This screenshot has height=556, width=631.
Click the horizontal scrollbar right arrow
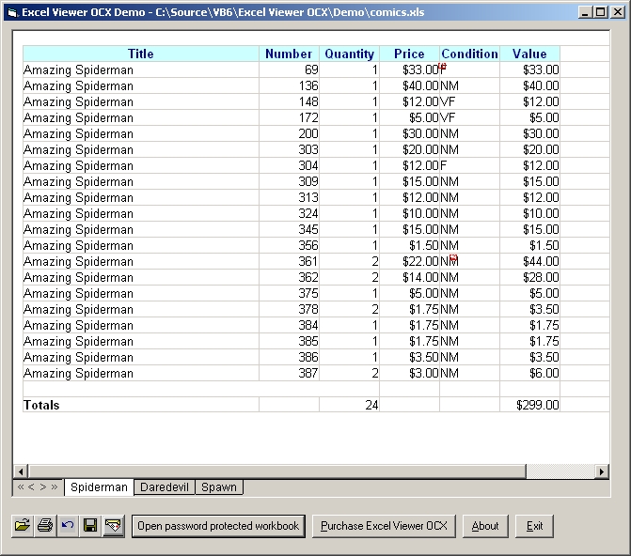pyautogui.click(x=602, y=471)
